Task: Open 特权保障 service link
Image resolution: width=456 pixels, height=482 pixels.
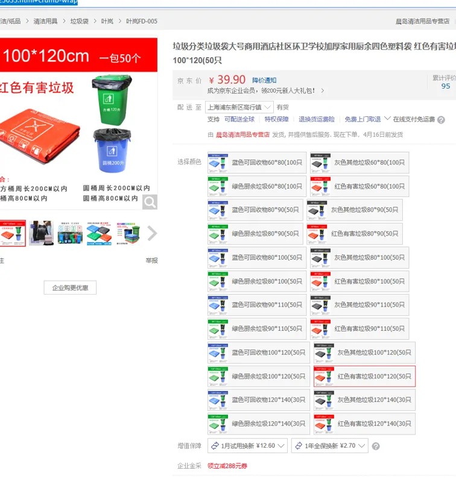Action: 277,119
